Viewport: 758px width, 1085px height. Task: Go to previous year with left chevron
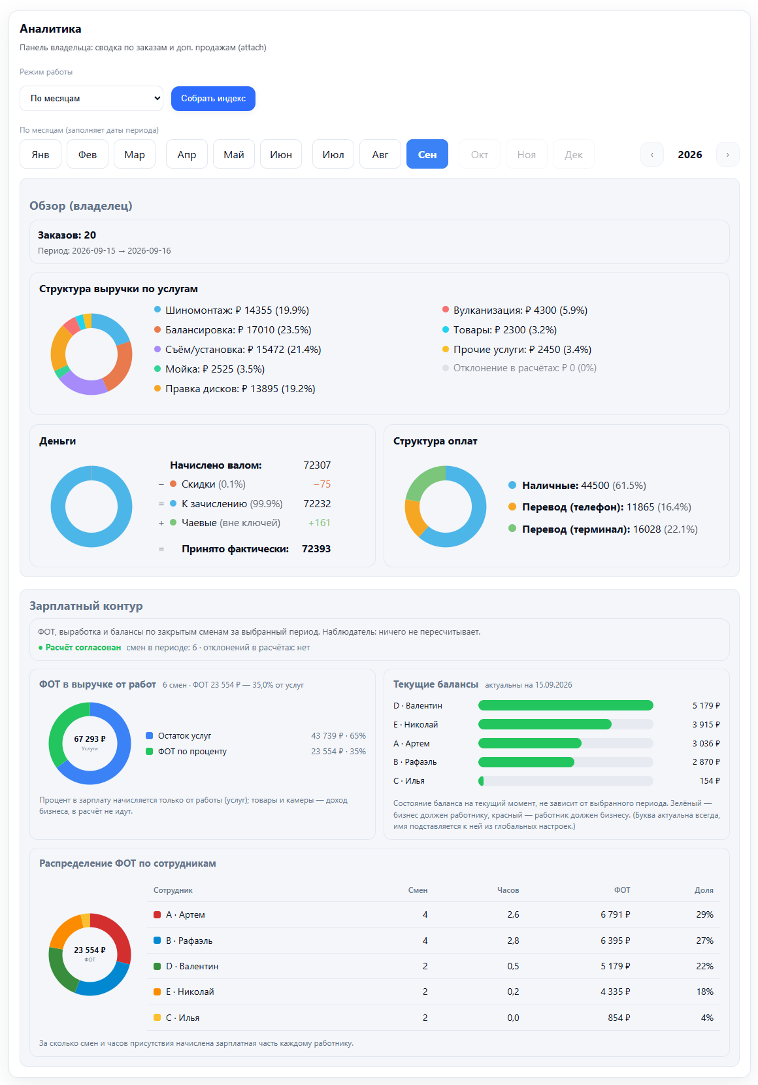click(x=652, y=154)
